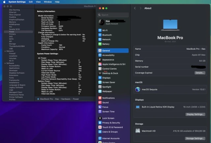Open Wi-Fi settings via its sidebar icon

coord(100,31)
